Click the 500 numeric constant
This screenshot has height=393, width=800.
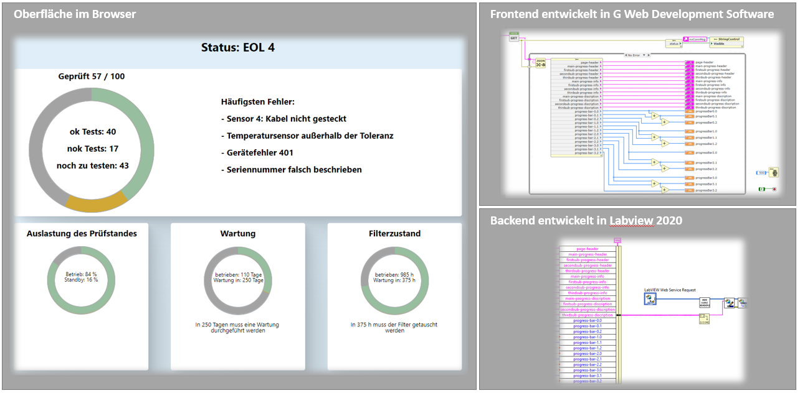pyautogui.click(x=761, y=173)
